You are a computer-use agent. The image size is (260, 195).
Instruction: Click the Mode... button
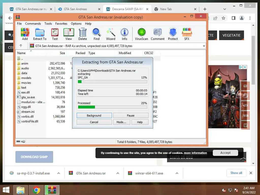(x=121, y=122)
